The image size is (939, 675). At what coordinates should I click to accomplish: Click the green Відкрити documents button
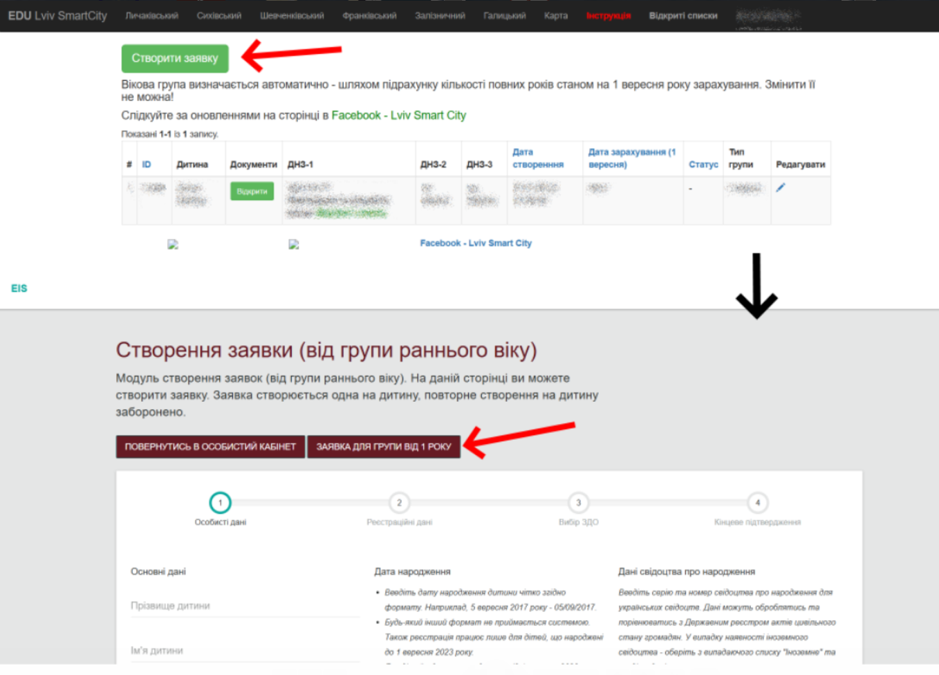[x=252, y=192]
